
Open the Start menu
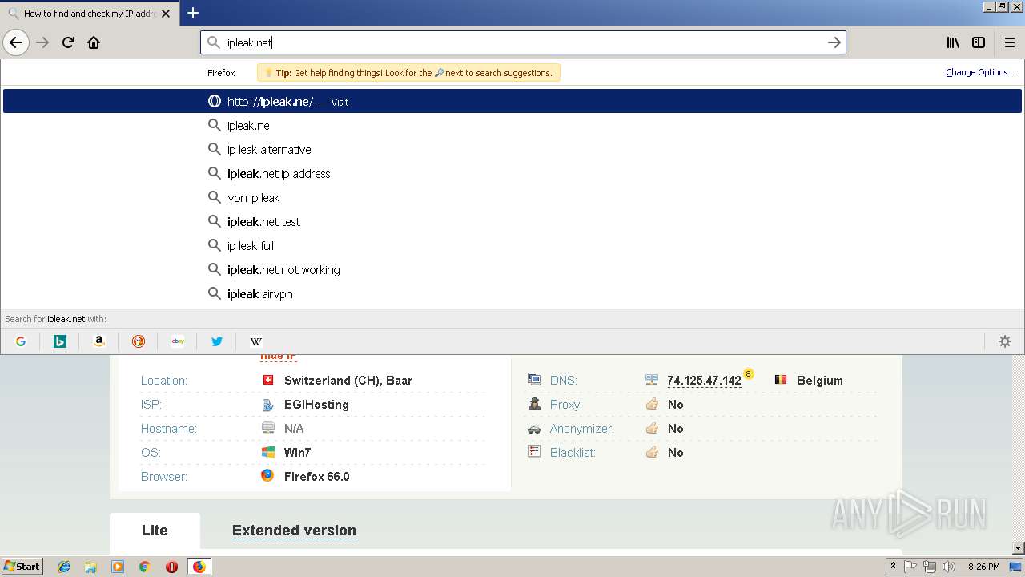coord(22,567)
